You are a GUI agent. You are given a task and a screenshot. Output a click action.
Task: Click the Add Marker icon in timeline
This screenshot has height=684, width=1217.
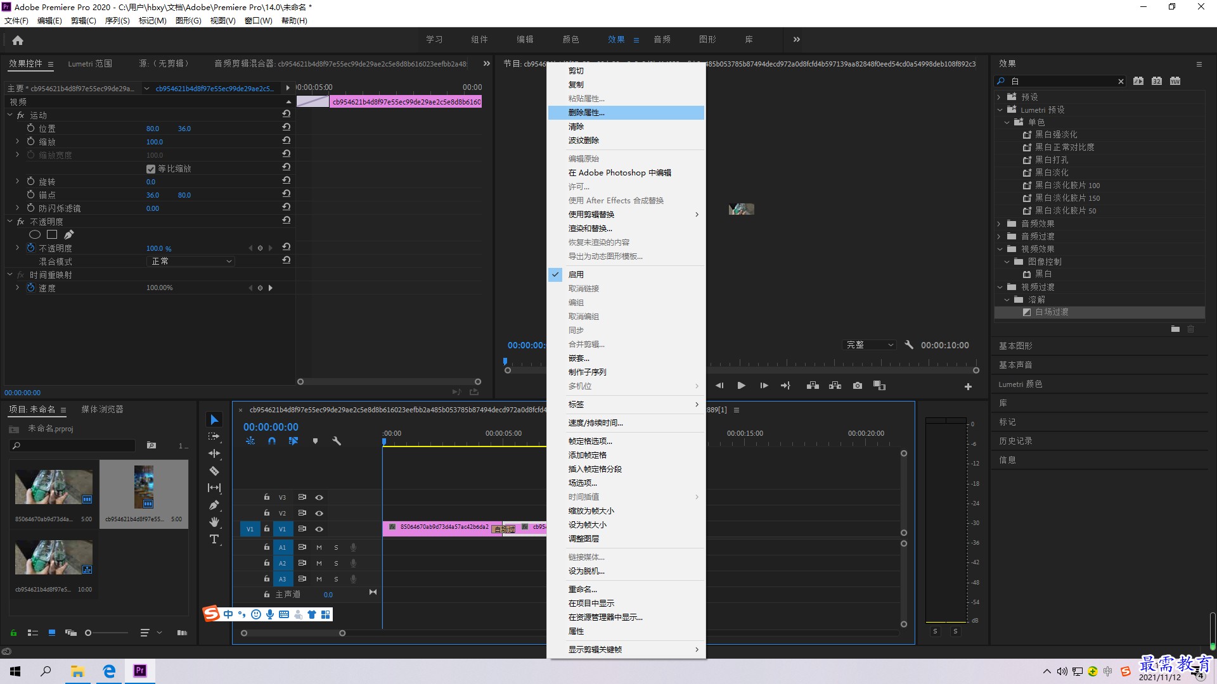pyautogui.click(x=315, y=441)
